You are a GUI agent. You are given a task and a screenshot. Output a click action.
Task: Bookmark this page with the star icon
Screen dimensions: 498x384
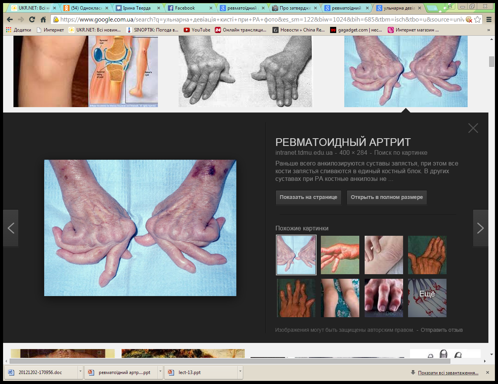point(477,20)
